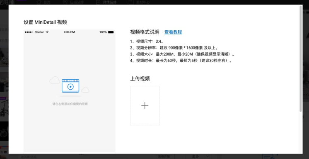The width and height of the screenshot is (309, 159).
Task: Click the 请在右侧添加你需要的视频 placeholder text
Action: tap(70, 104)
